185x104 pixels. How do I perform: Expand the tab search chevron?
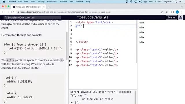(182, 7)
